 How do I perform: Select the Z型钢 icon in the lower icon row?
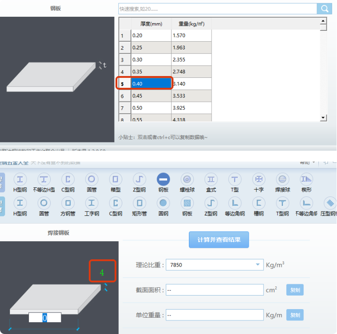click(x=211, y=203)
